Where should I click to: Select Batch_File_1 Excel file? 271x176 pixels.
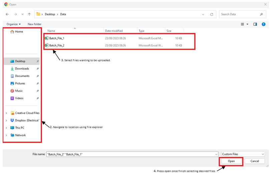pos(56,38)
